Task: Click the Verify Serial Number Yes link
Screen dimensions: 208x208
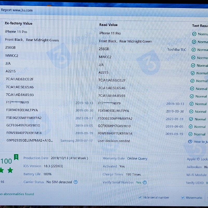Action: (139, 183)
